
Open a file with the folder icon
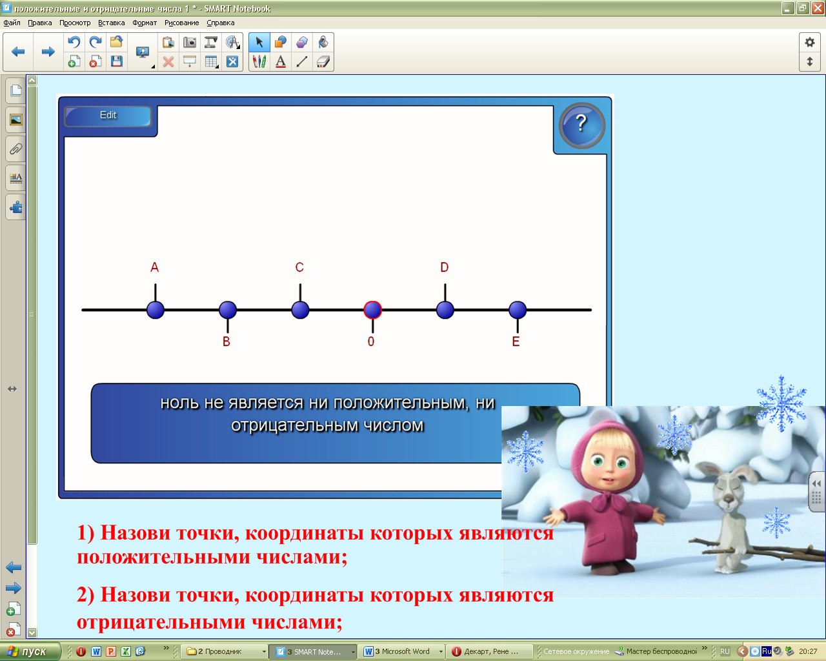117,43
